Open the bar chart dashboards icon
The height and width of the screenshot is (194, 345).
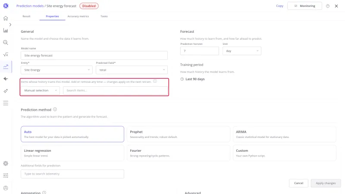pyautogui.click(x=6, y=30)
